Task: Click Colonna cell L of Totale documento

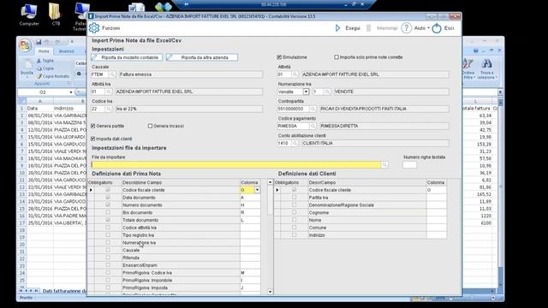Action: tap(250, 220)
